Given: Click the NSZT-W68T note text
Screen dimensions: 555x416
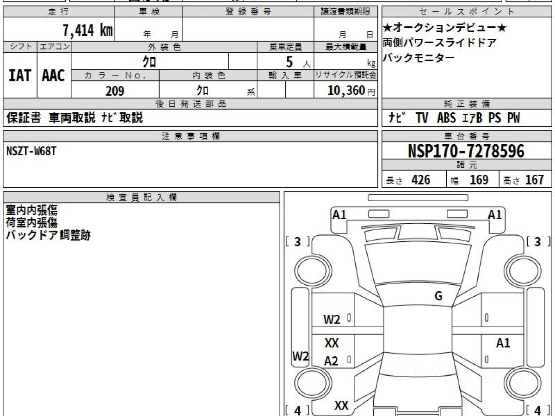Looking at the screenshot, I should pos(31,151).
